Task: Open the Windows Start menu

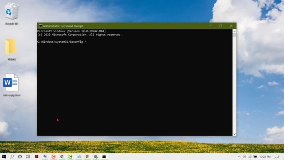Action: click(4, 156)
